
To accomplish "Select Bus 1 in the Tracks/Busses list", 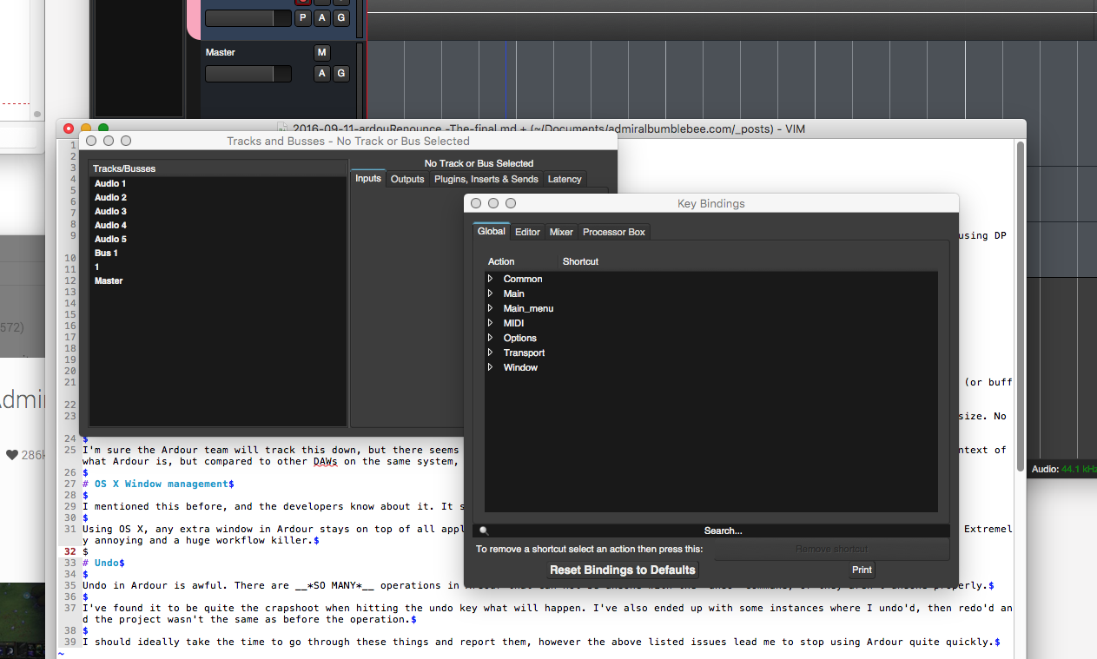I will [x=106, y=253].
